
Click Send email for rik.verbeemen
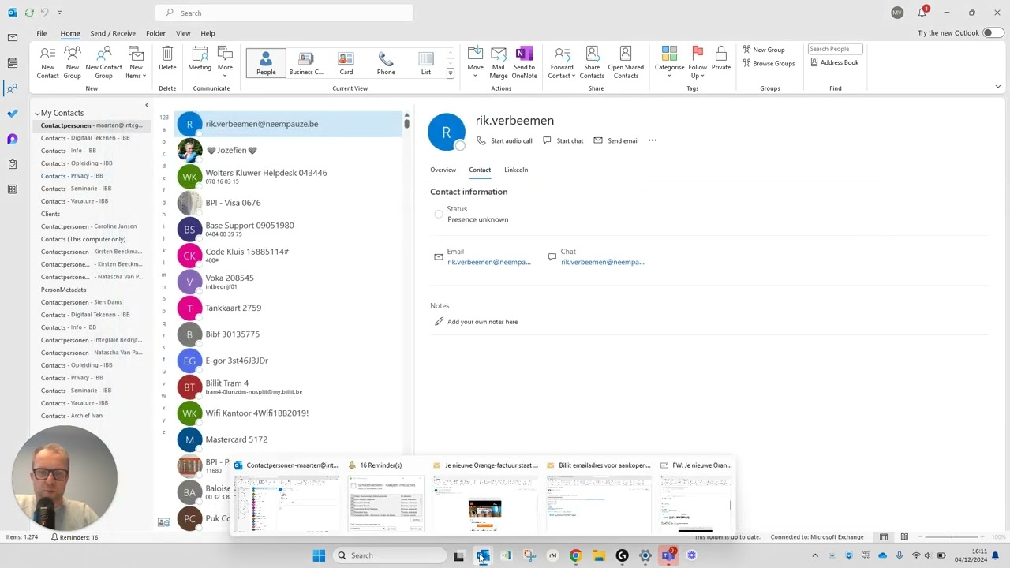[615, 140]
